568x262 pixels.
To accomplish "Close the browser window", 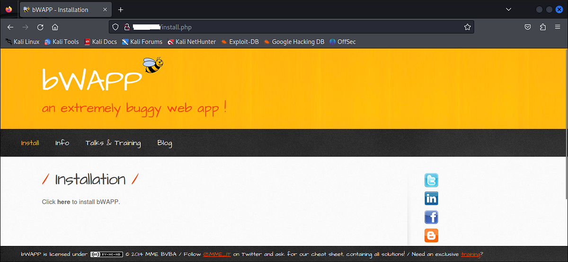I will pyautogui.click(x=559, y=9).
